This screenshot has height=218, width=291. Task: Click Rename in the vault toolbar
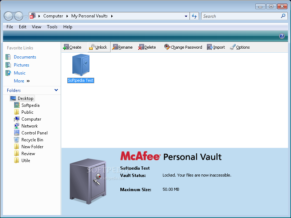tap(123, 47)
